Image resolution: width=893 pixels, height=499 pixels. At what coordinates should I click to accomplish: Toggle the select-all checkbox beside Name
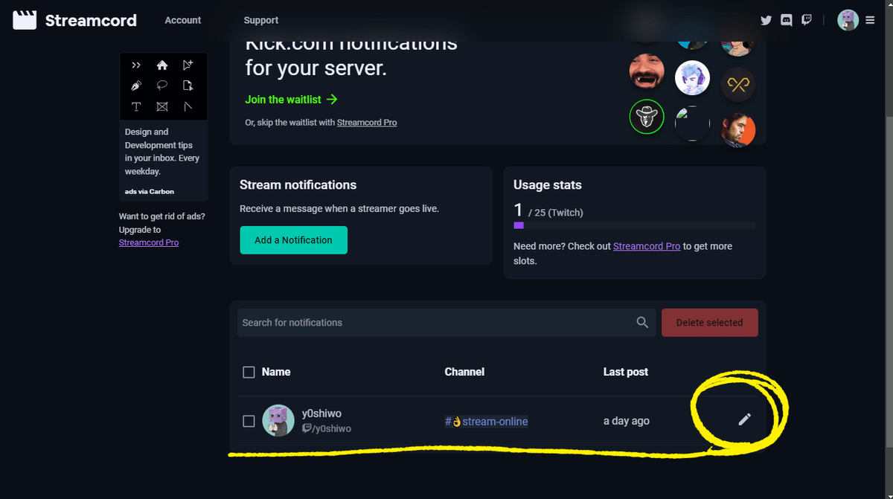click(x=249, y=372)
